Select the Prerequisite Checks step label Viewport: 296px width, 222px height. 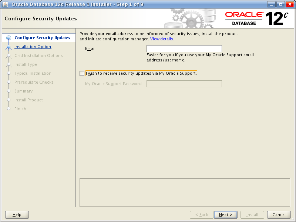(34, 83)
